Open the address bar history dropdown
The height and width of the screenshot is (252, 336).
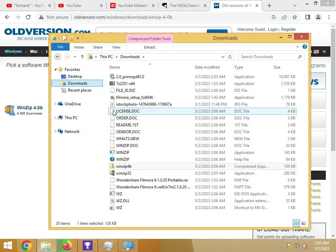[223, 57]
